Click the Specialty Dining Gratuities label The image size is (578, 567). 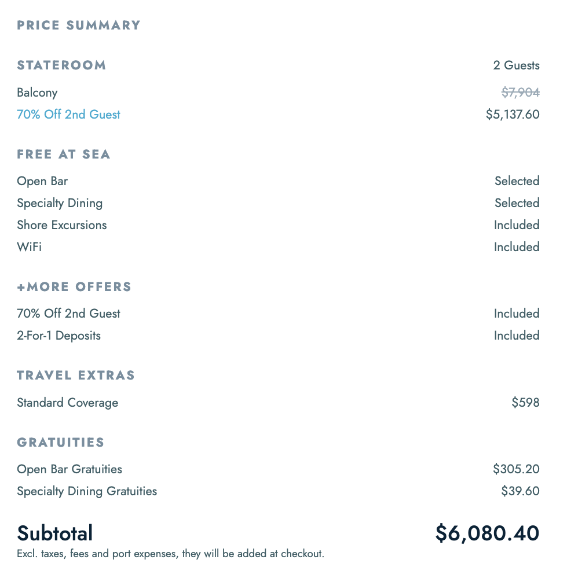(x=87, y=491)
